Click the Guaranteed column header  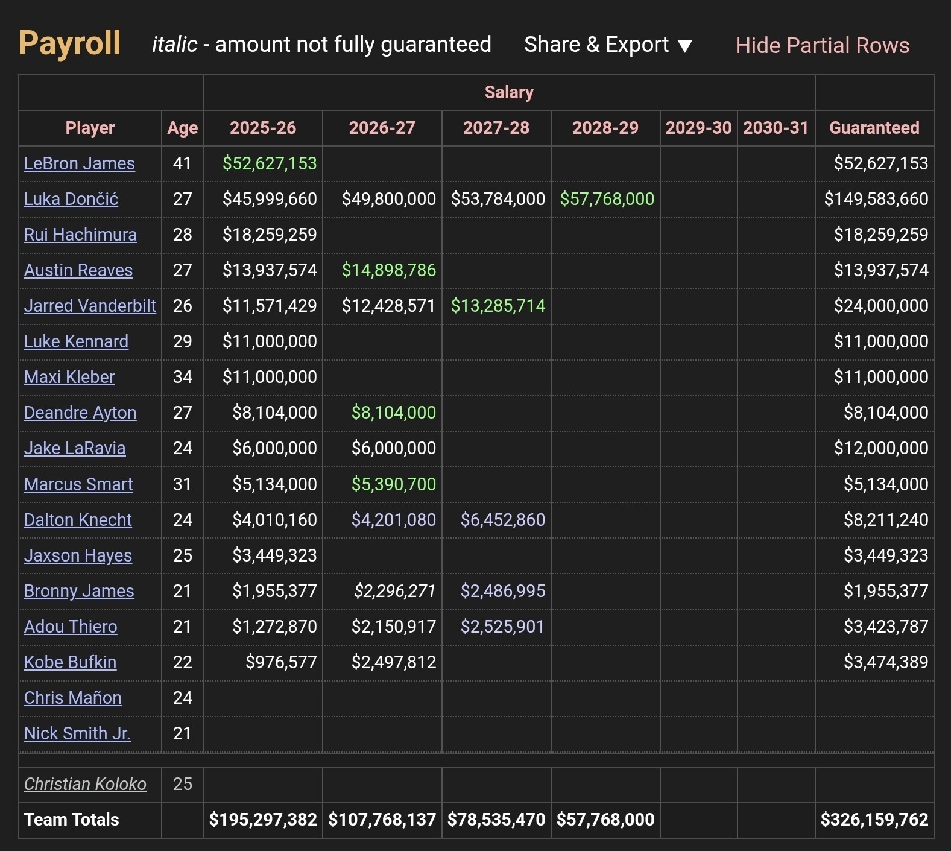[874, 128]
